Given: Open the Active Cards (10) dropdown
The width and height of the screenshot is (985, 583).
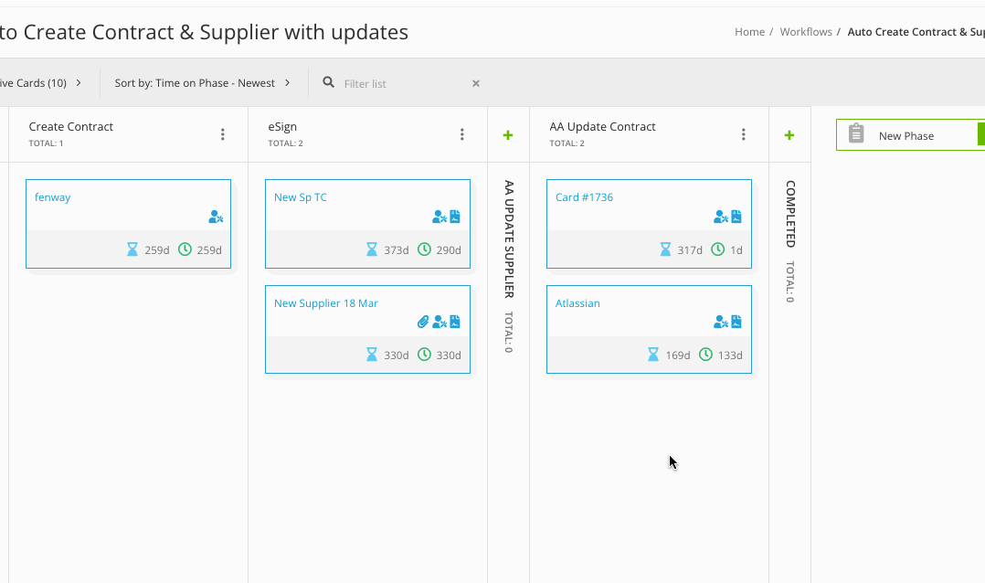Looking at the screenshot, I should pyautogui.click(x=41, y=83).
